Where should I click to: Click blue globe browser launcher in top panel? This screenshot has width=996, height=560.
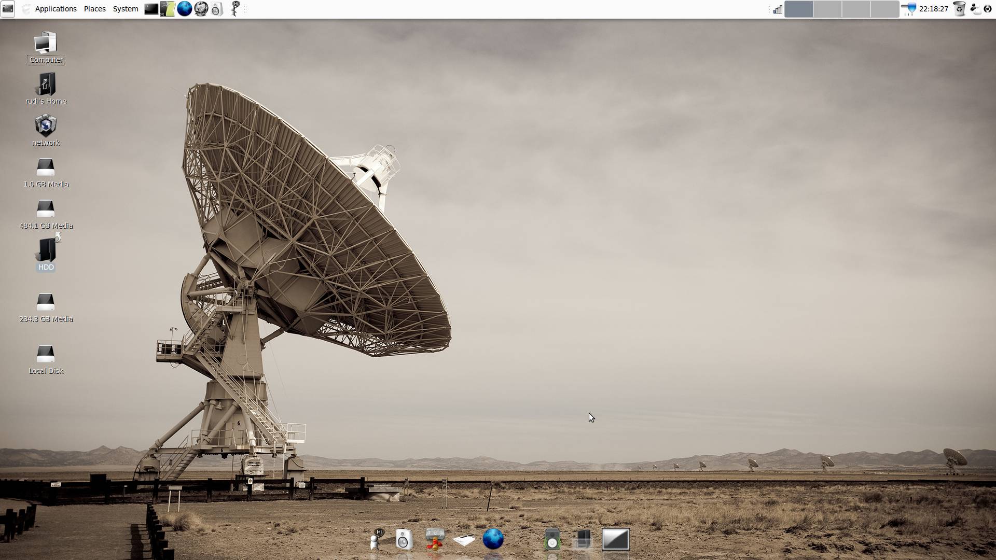184,9
